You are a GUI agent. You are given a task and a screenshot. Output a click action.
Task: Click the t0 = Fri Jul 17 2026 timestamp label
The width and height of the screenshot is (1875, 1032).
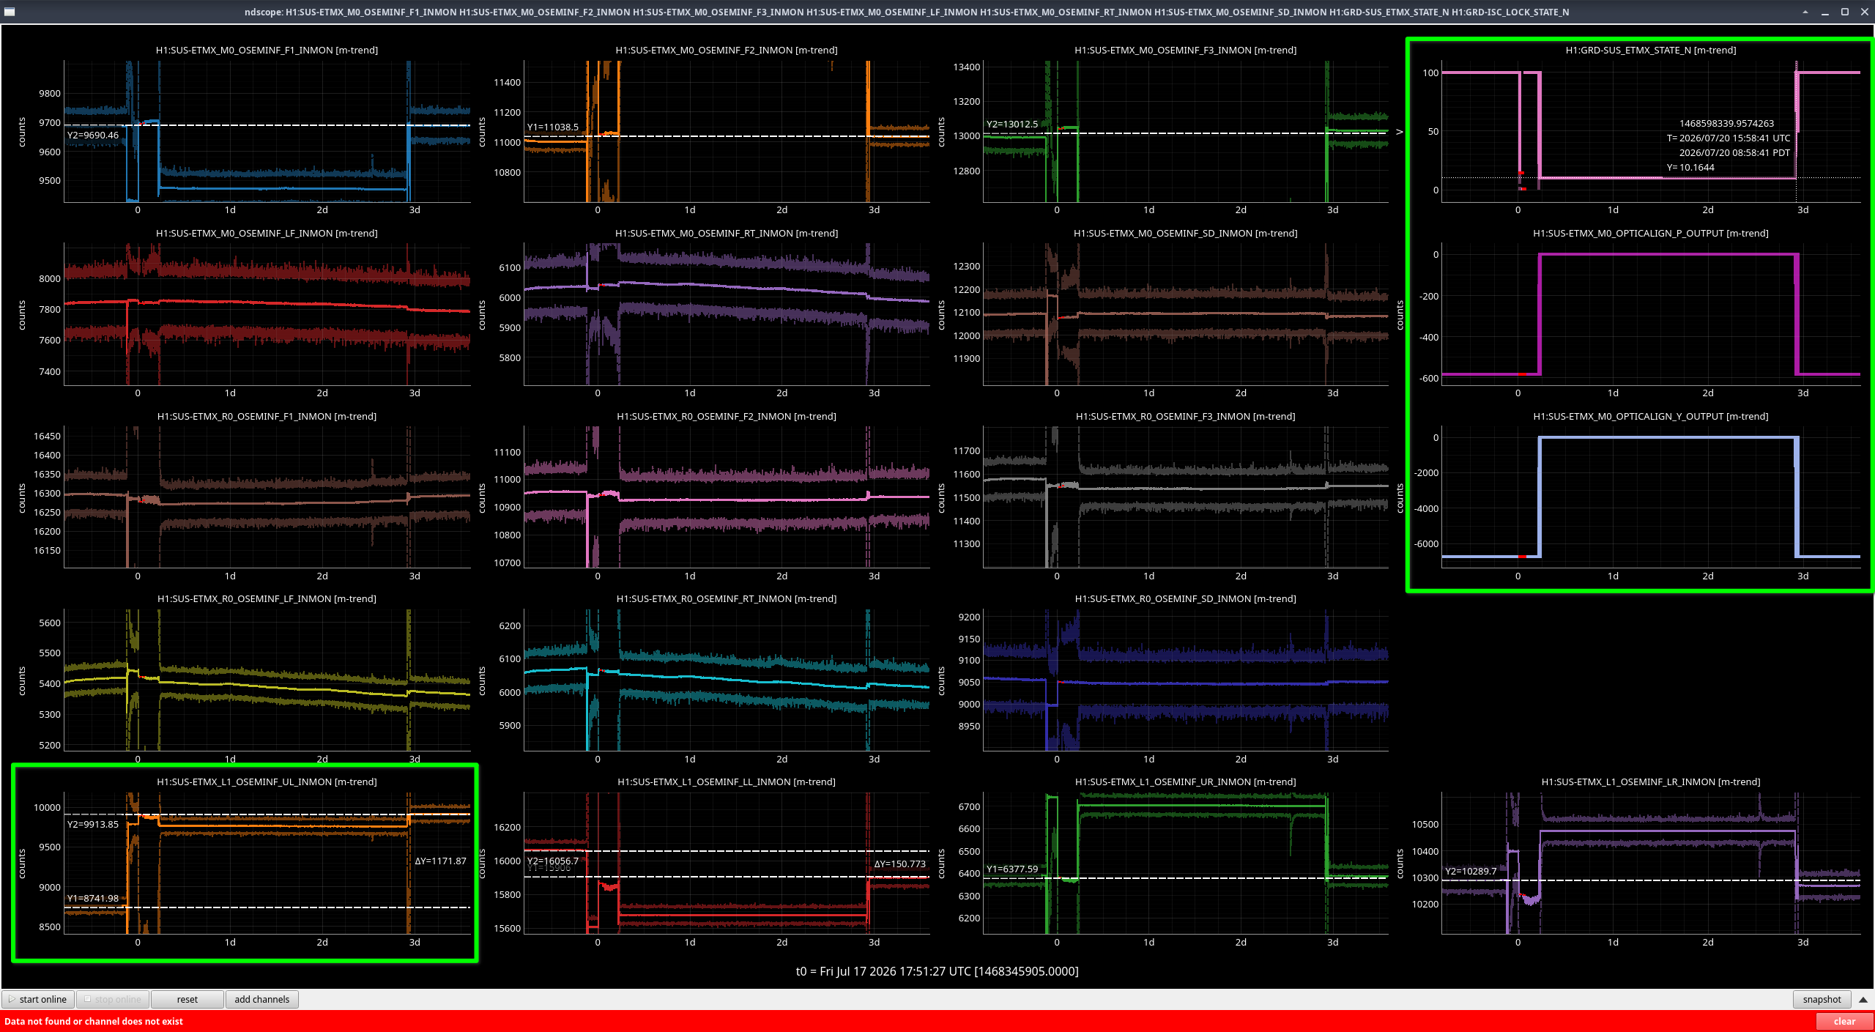937,971
